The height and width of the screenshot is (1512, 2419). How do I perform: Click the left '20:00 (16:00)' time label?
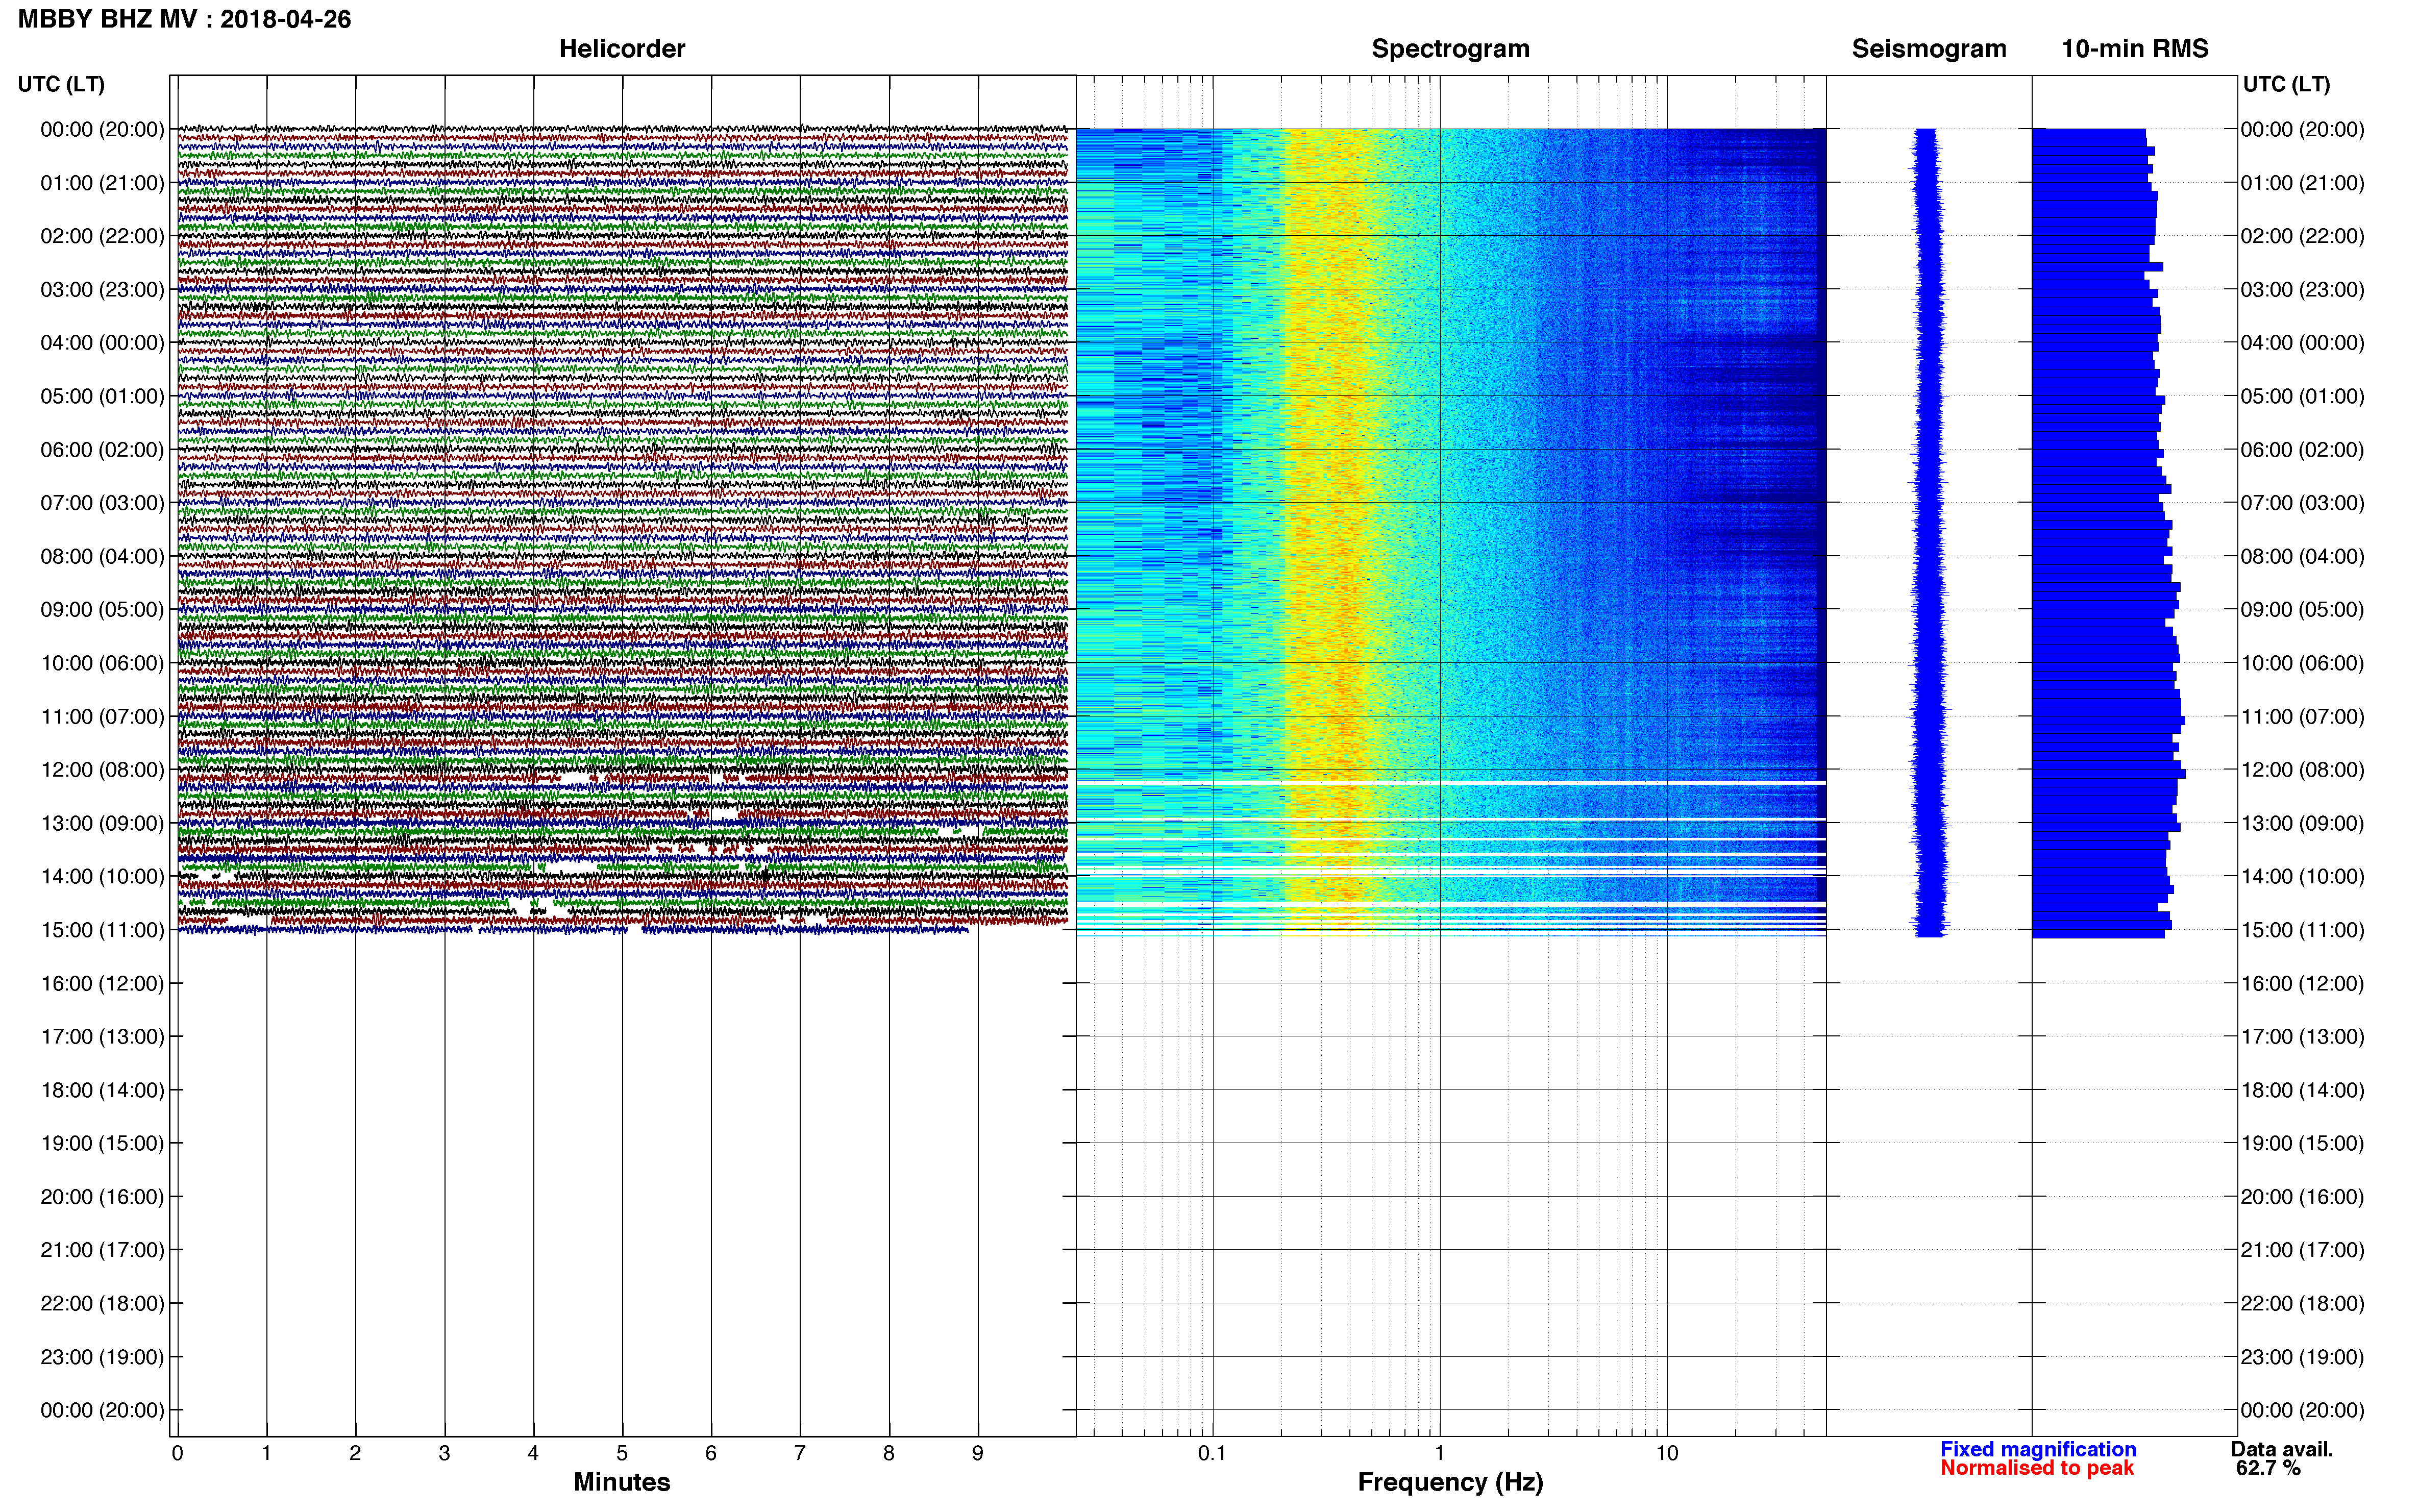102,1196
